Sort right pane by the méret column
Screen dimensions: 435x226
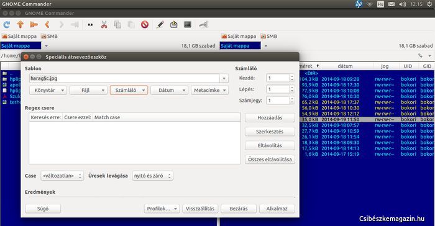[310, 66]
